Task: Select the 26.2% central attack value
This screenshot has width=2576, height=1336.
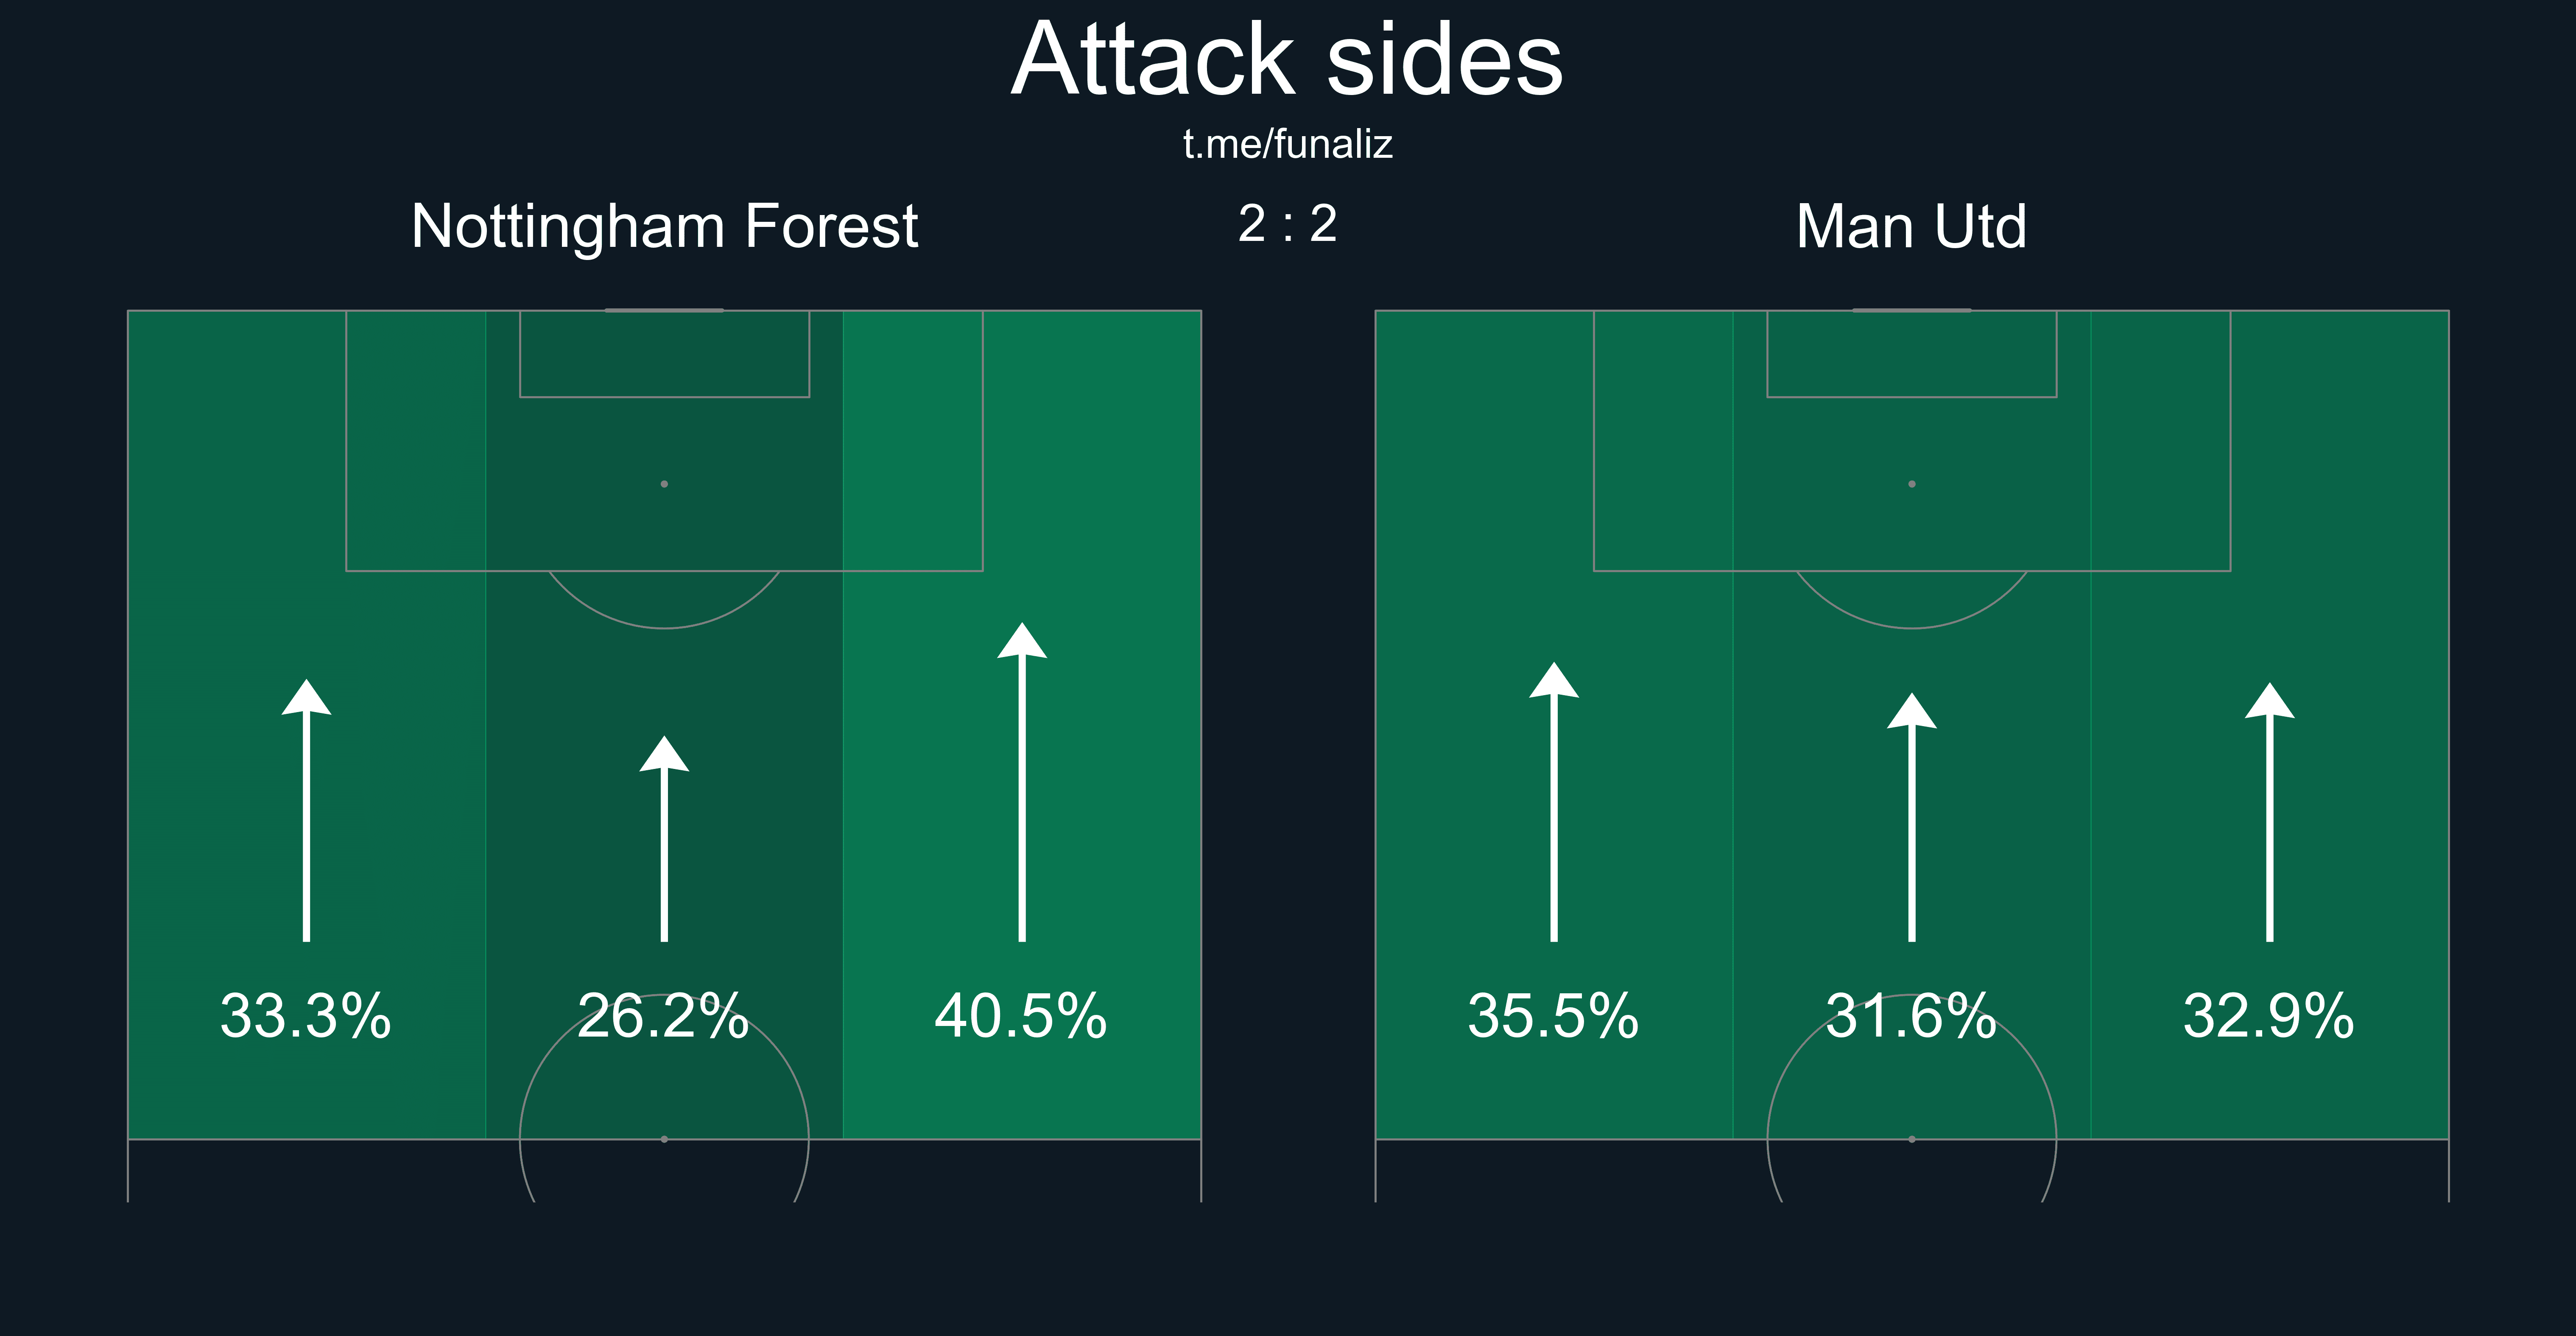Action: tap(664, 1016)
